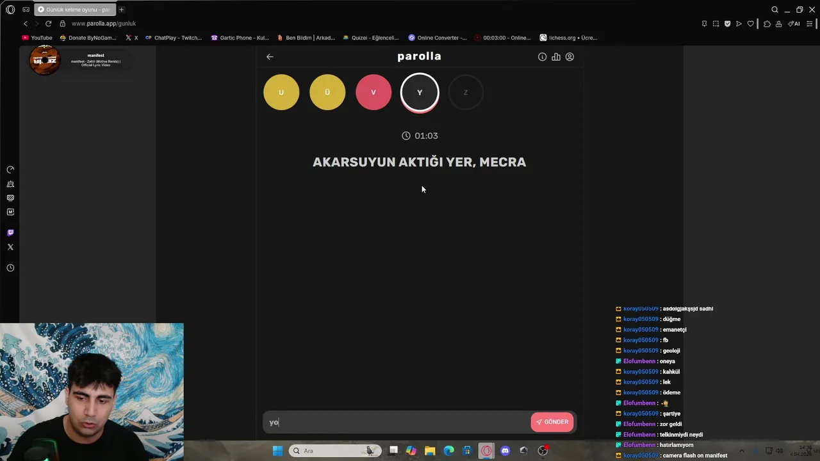Select the dim Z letter circle
The width and height of the screenshot is (820, 461).
[466, 92]
